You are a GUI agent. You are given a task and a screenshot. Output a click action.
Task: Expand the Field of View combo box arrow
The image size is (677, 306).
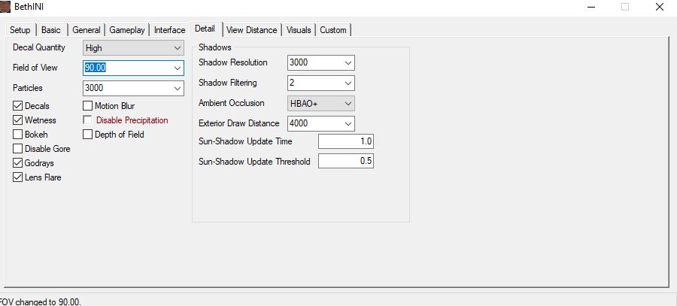177,68
